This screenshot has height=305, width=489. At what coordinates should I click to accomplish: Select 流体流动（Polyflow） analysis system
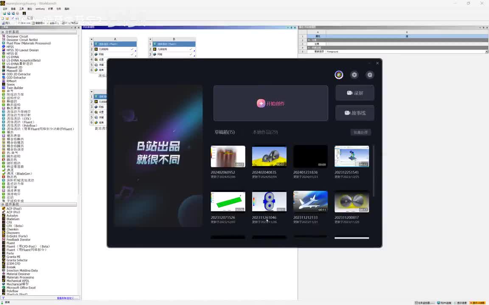22,125
